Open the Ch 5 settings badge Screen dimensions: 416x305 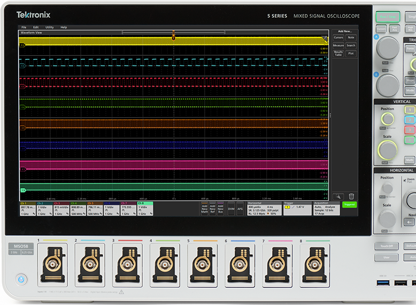95,209
